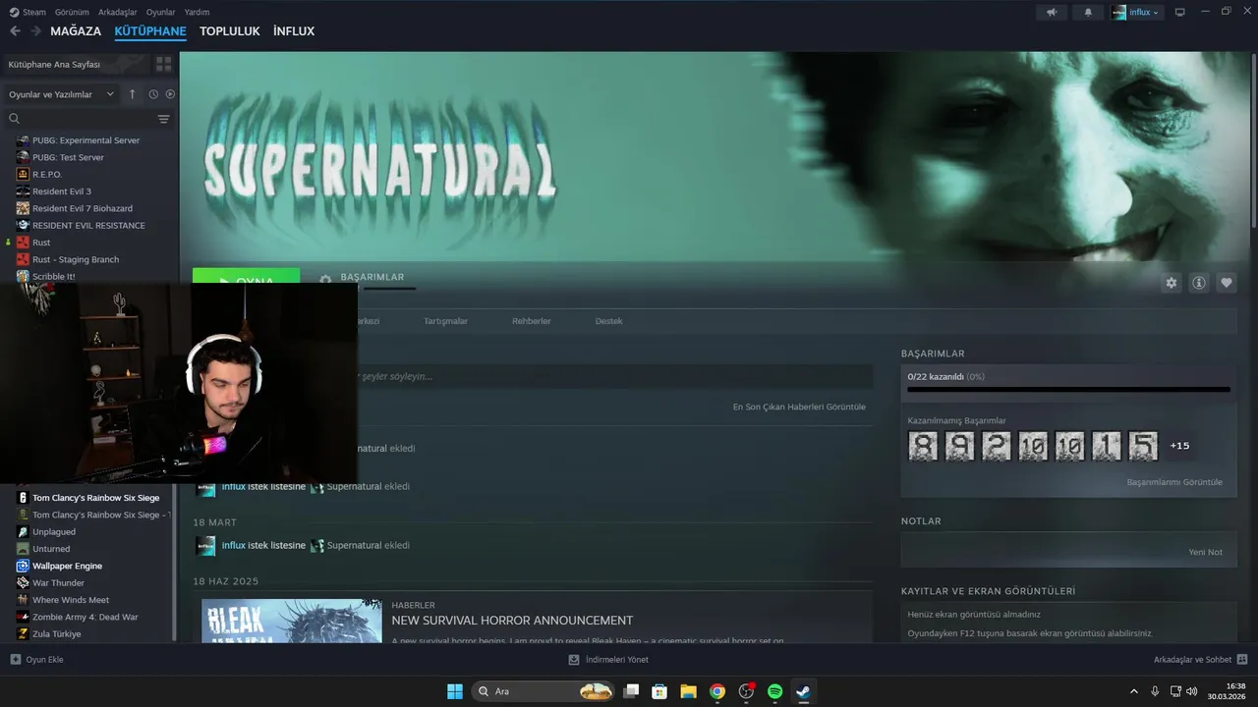Switch to TOPLULUK tab

click(x=230, y=31)
